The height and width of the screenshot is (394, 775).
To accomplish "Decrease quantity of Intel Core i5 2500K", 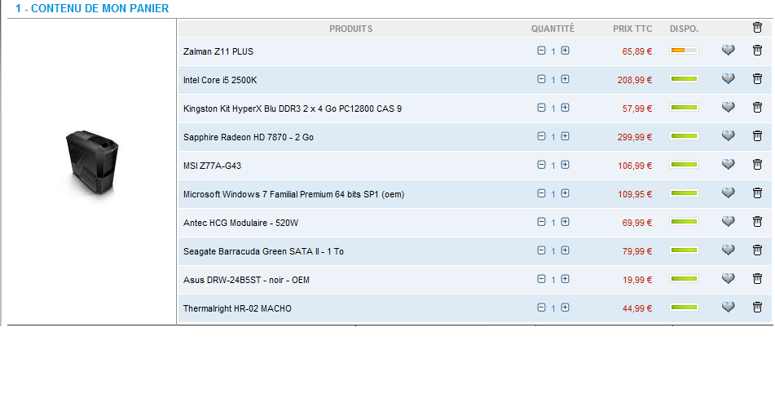I will tap(541, 79).
